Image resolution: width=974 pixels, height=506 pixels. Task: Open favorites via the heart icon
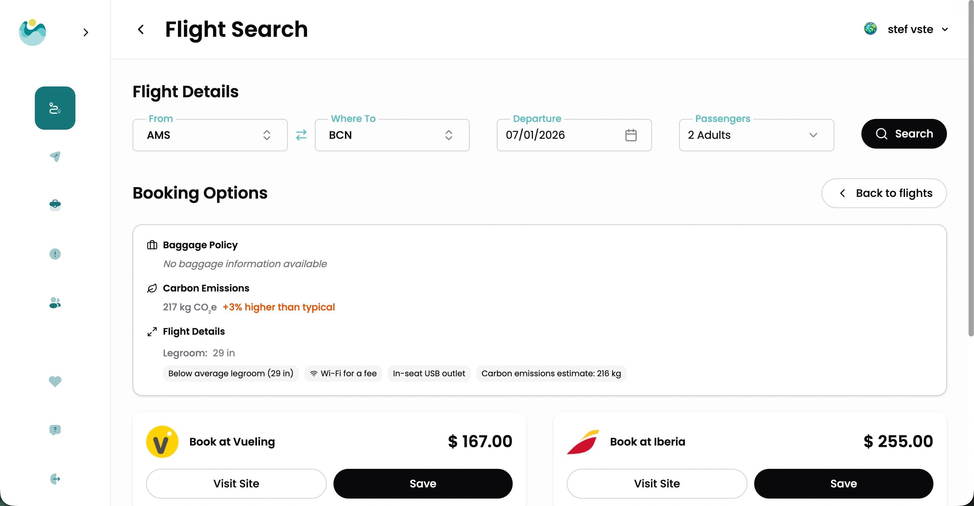pos(55,381)
